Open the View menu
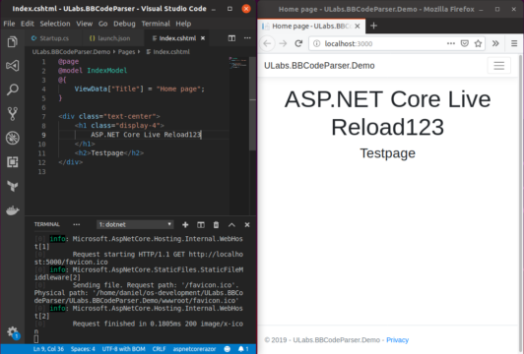 pos(85,24)
